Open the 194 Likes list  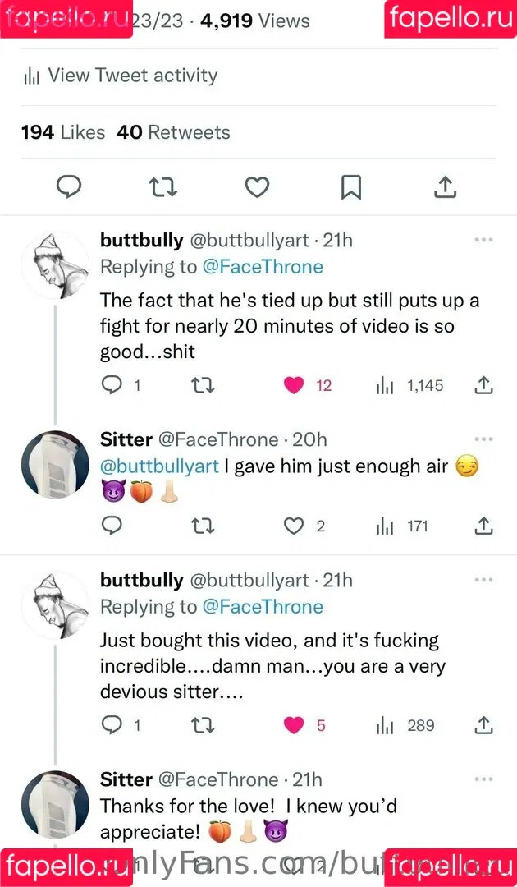click(63, 132)
